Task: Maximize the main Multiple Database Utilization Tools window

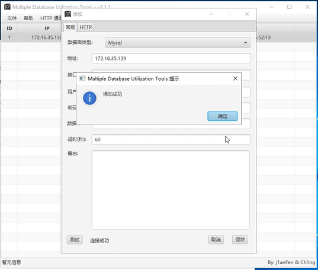Action: 290,7
